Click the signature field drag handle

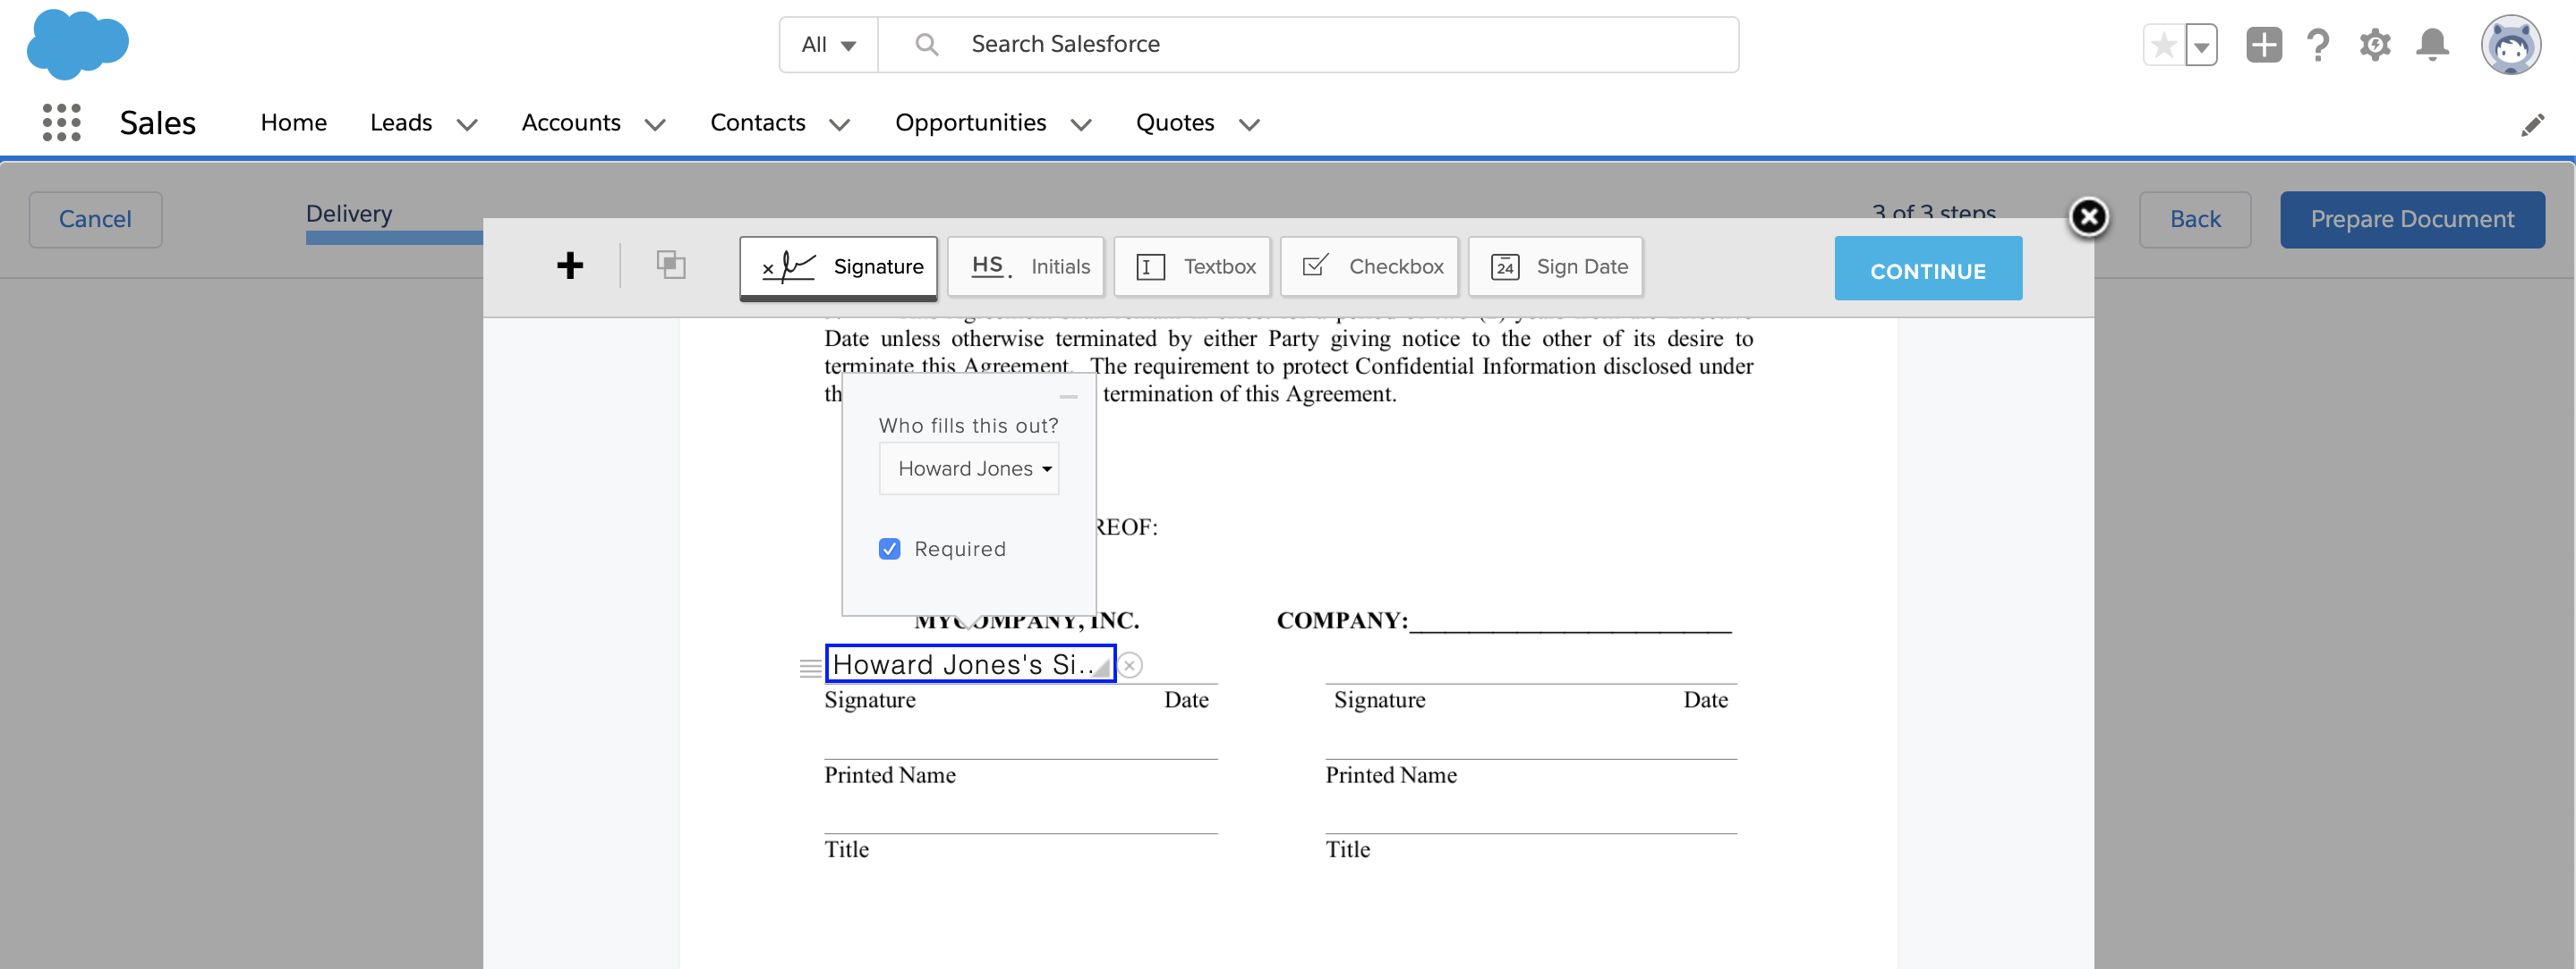(x=810, y=668)
